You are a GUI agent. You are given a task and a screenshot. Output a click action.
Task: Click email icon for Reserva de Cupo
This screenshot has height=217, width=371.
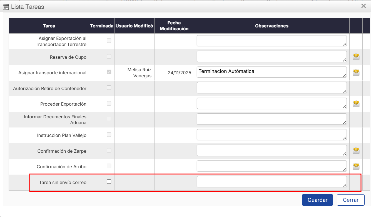coord(356,57)
